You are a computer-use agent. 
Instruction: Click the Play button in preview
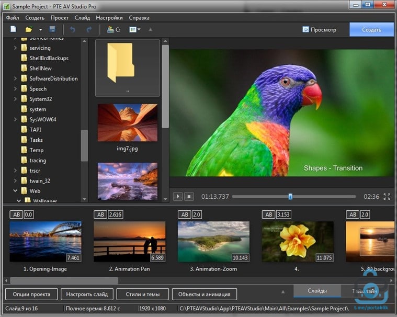click(178, 197)
